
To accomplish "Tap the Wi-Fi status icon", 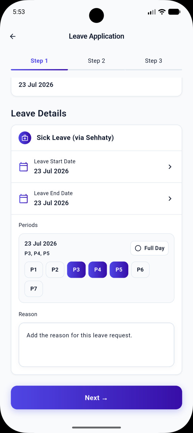I will click(x=162, y=12).
